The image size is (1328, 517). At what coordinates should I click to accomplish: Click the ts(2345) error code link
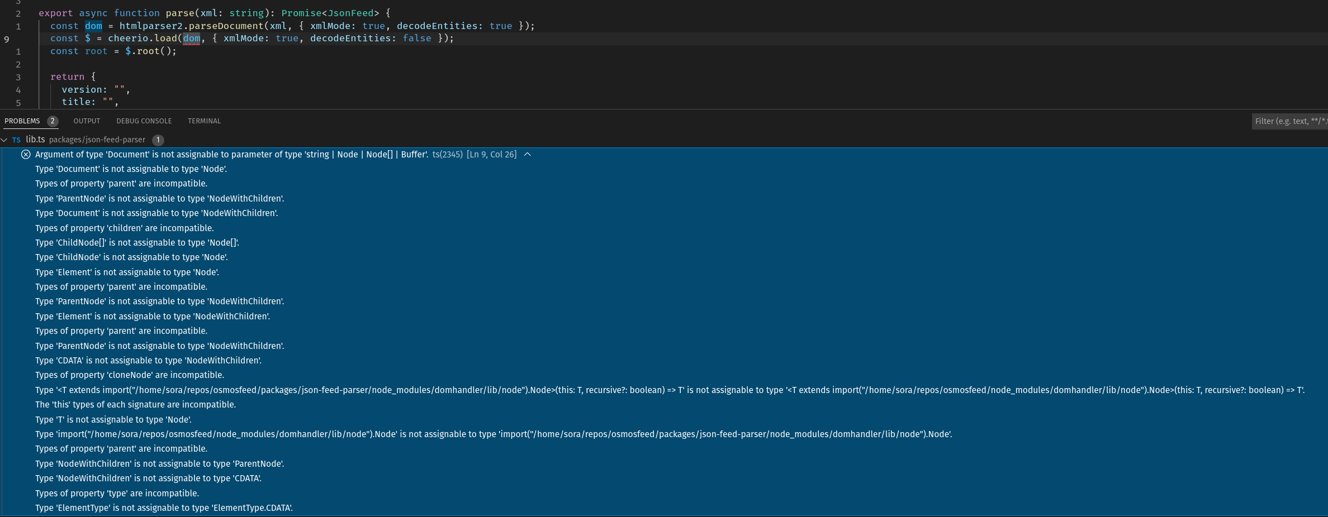[447, 155]
